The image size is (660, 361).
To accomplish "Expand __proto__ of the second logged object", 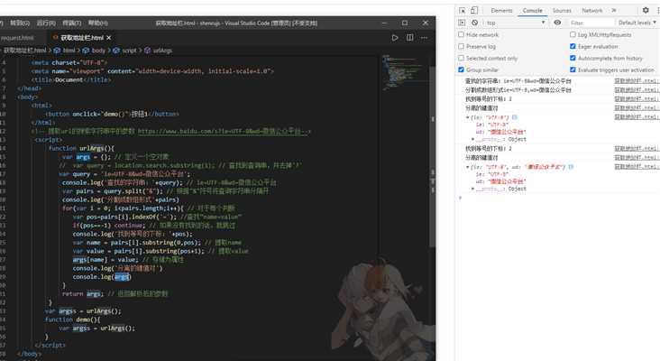I will [472, 189].
